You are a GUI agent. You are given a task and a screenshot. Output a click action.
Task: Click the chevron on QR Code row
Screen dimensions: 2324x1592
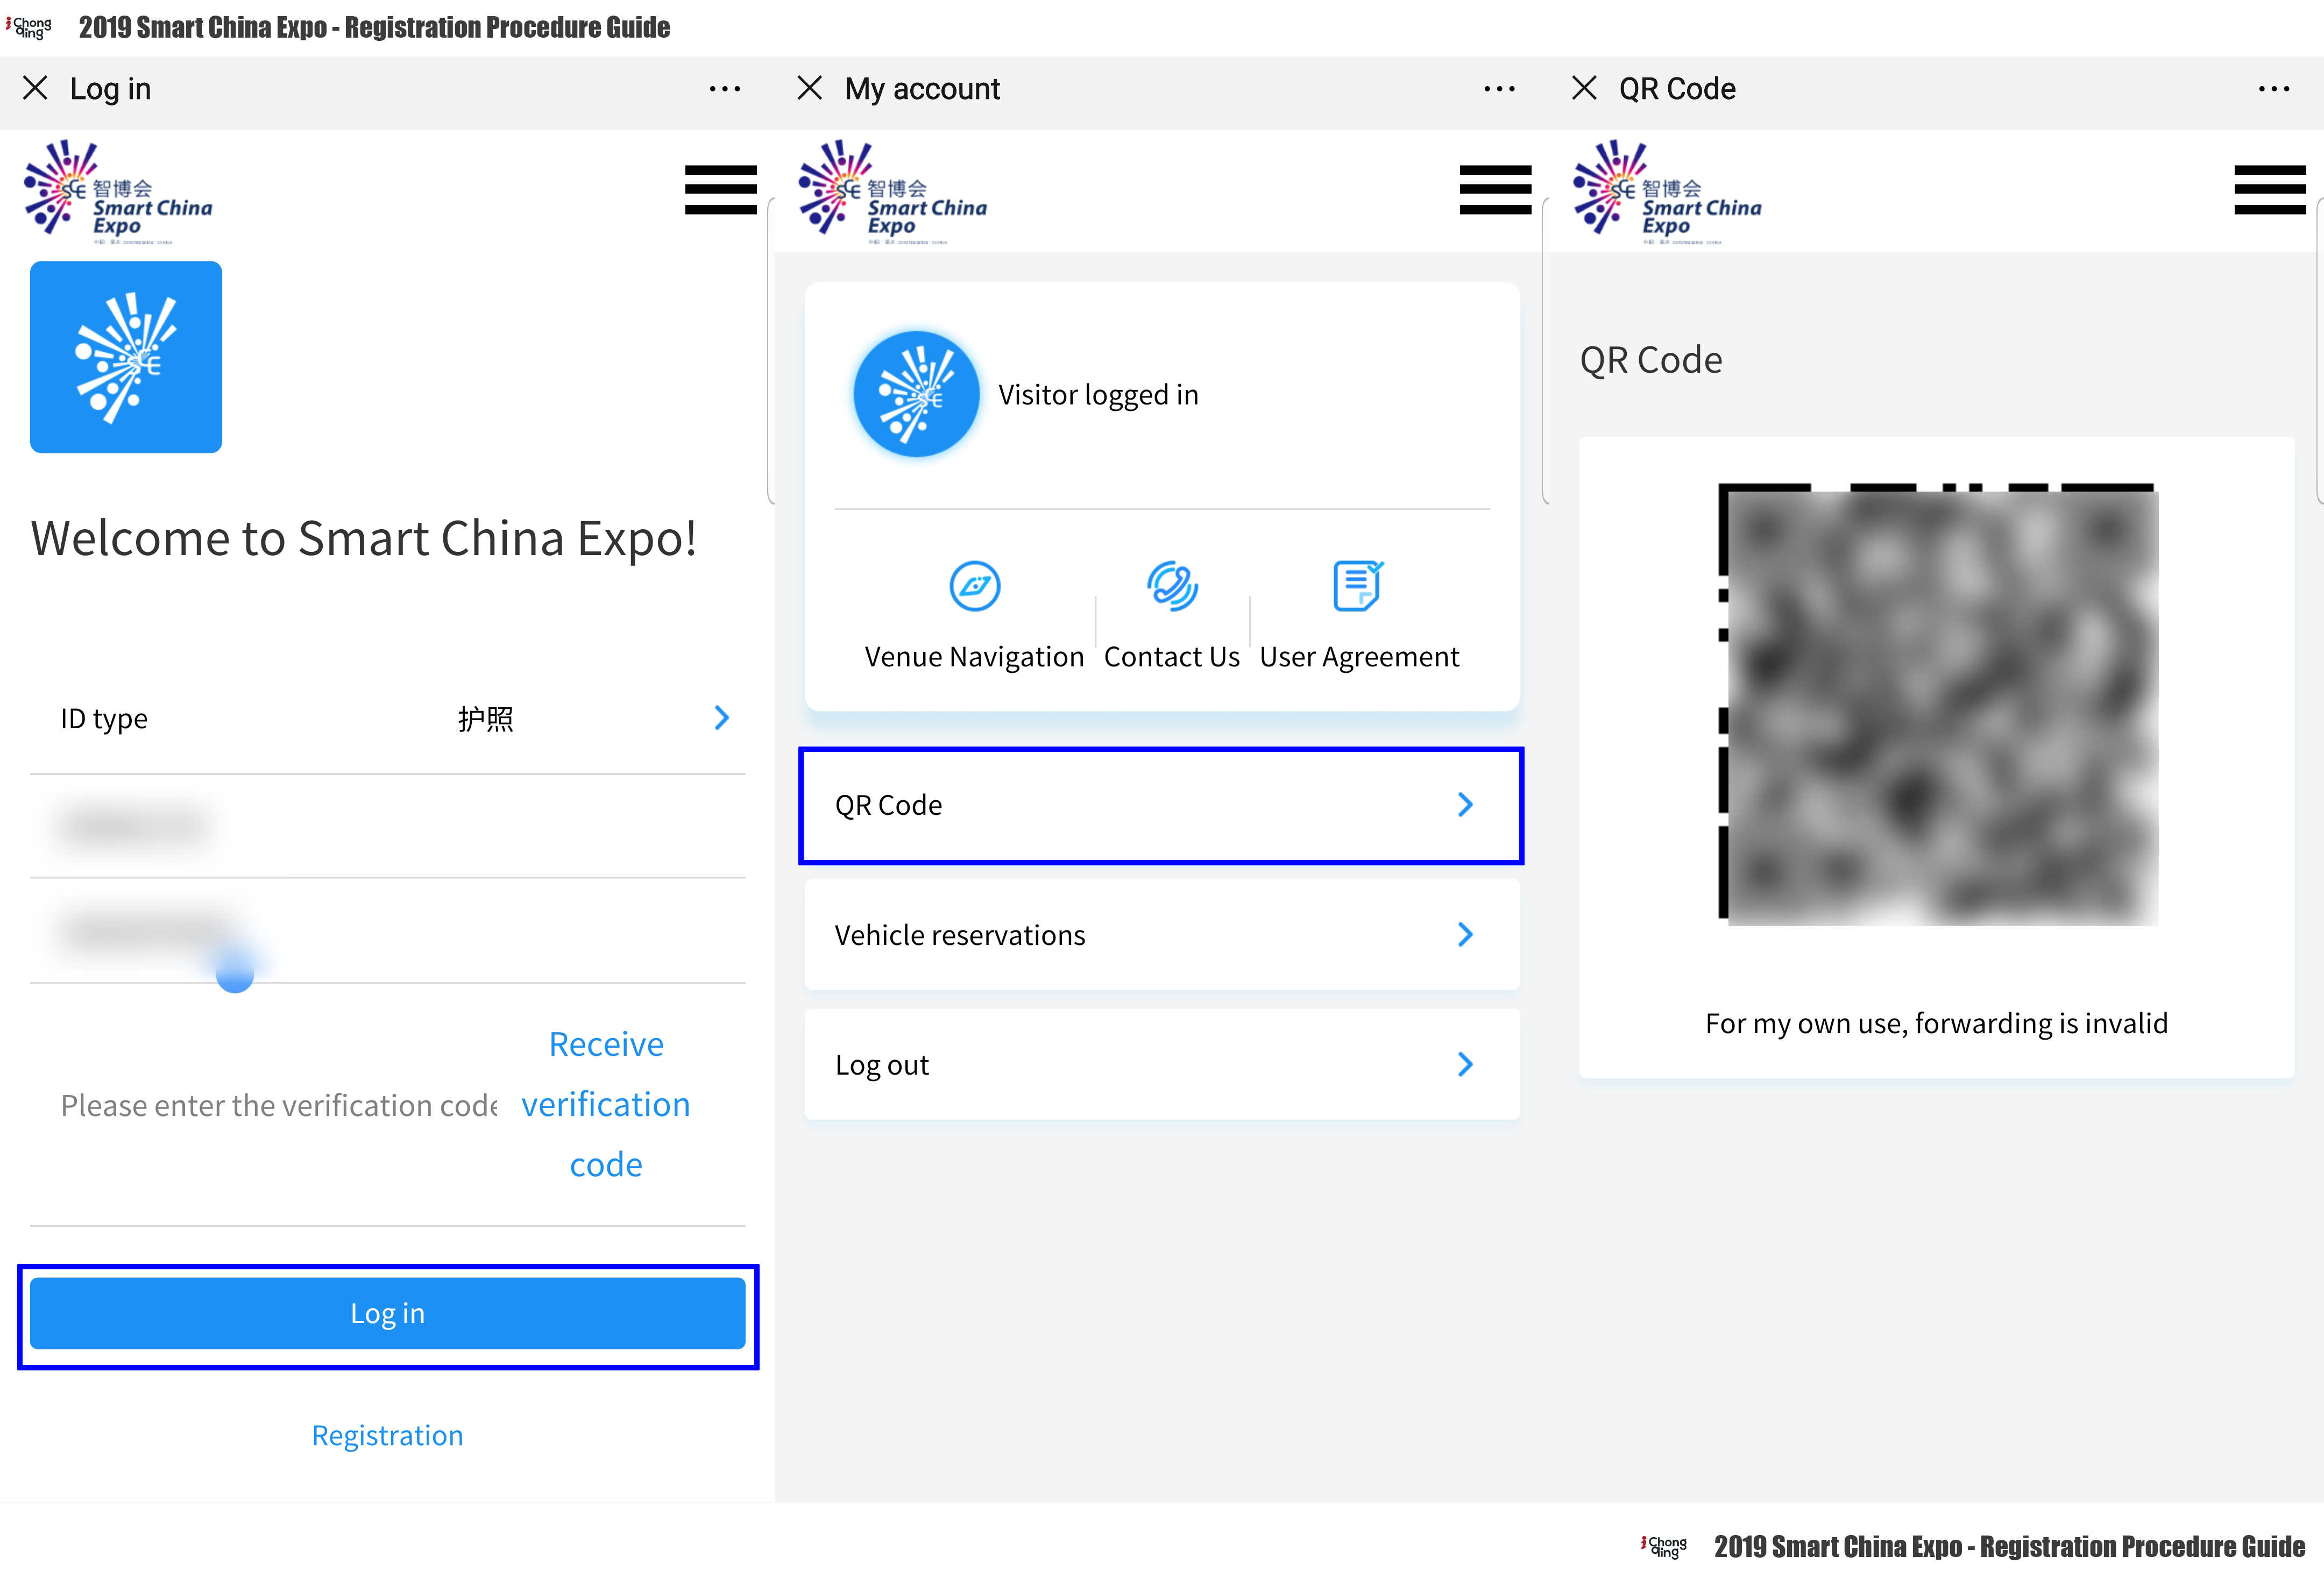1466,805
